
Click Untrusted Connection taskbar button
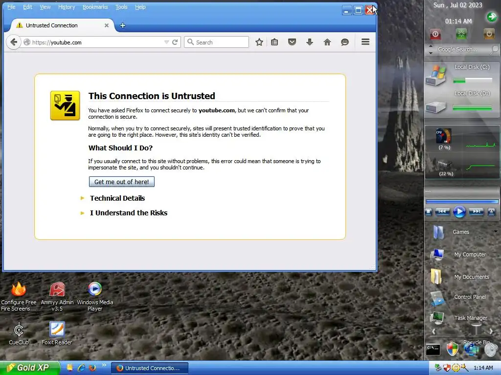click(x=150, y=368)
